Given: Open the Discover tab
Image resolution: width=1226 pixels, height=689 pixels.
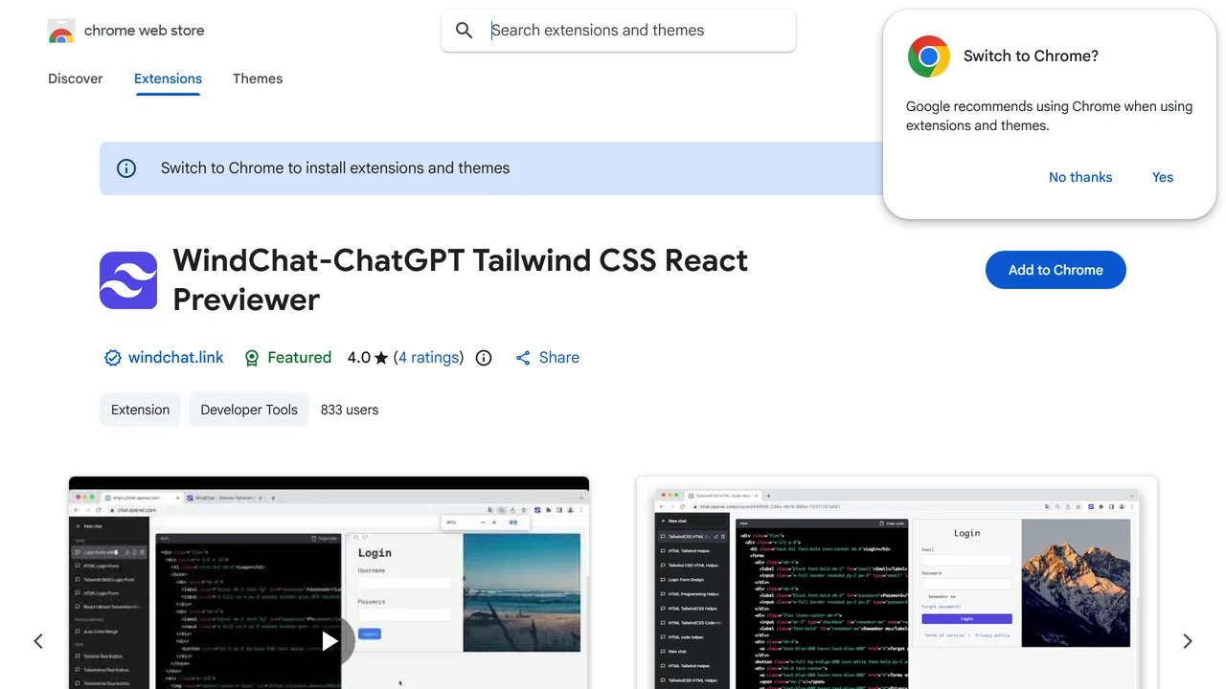Looking at the screenshot, I should [76, 78].
